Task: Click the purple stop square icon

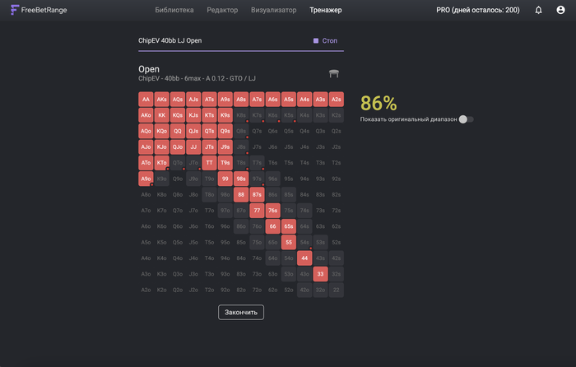Action: pos(315,41)
